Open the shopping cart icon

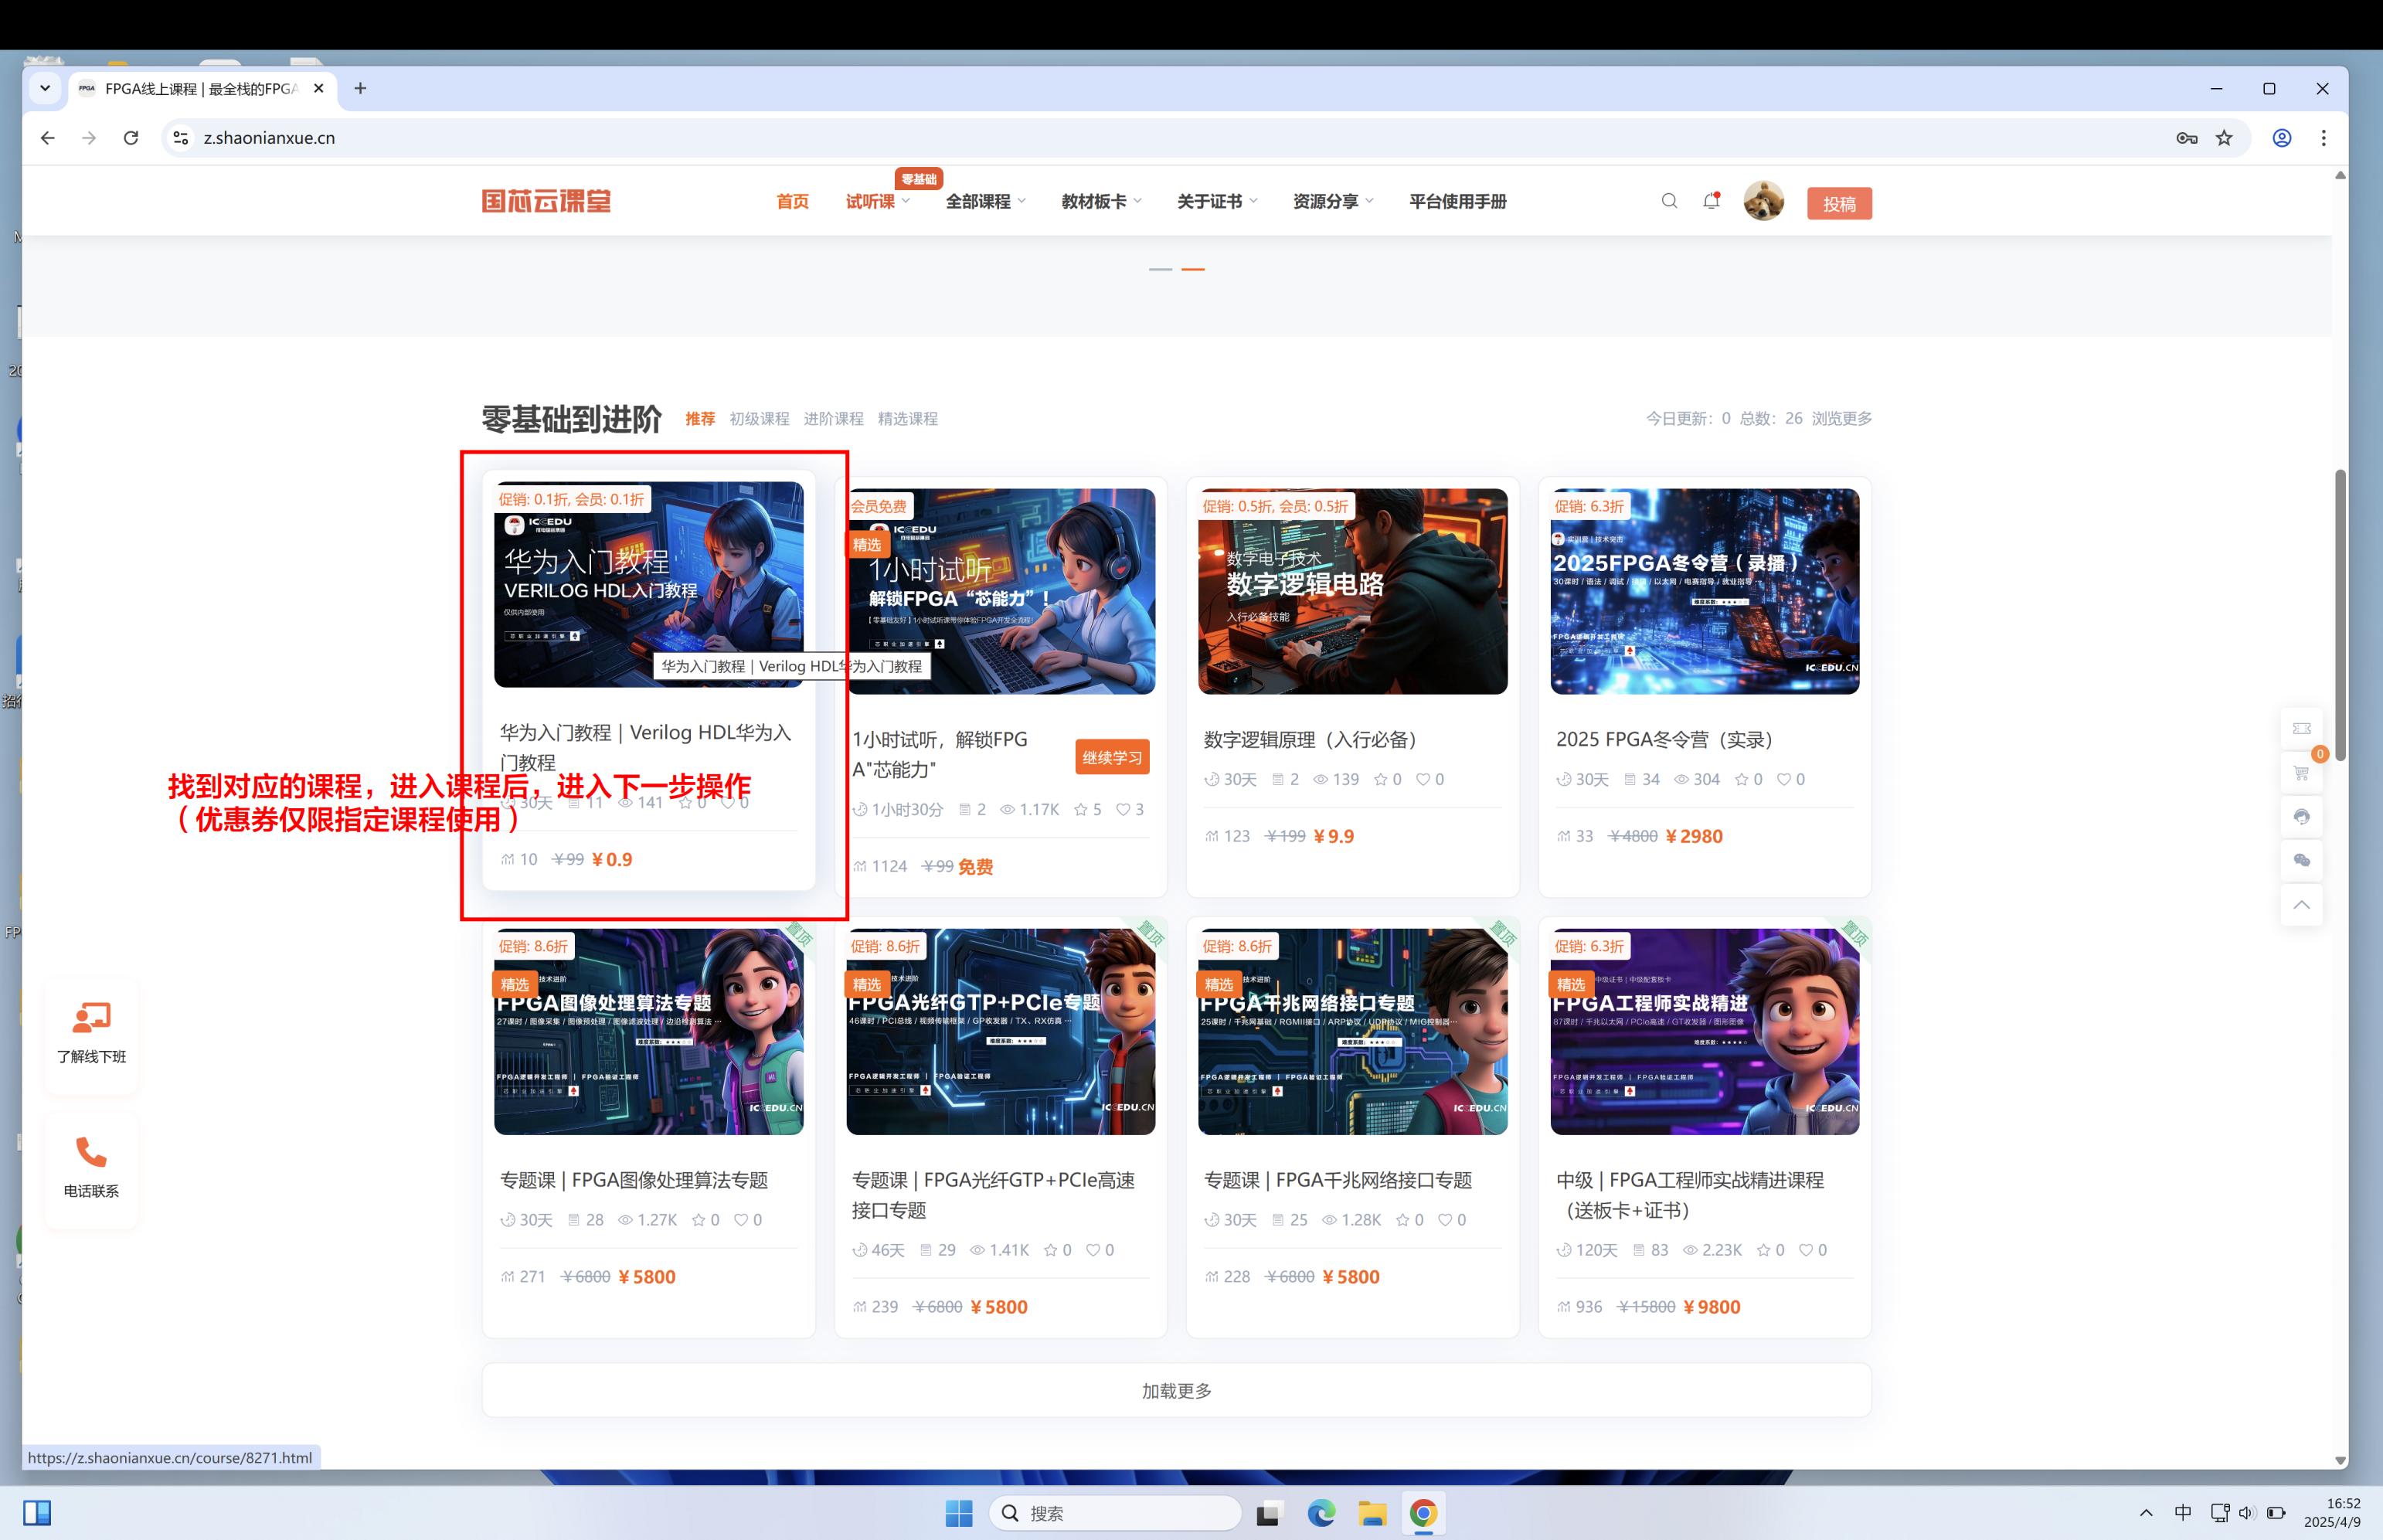pyautogui.click(x=2301, y=773)
